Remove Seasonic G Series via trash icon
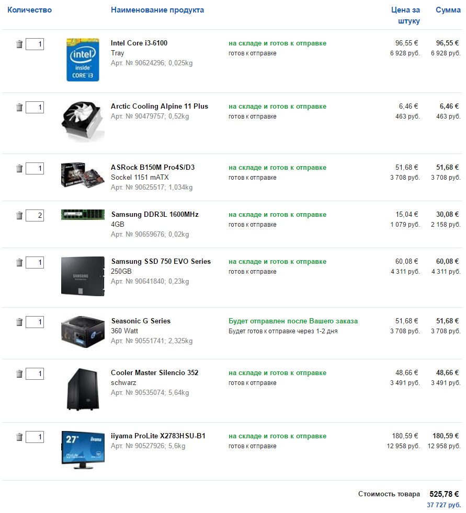The width and height of the screenshot is (466, 513). pyautogui.click(x=19, y=322)
